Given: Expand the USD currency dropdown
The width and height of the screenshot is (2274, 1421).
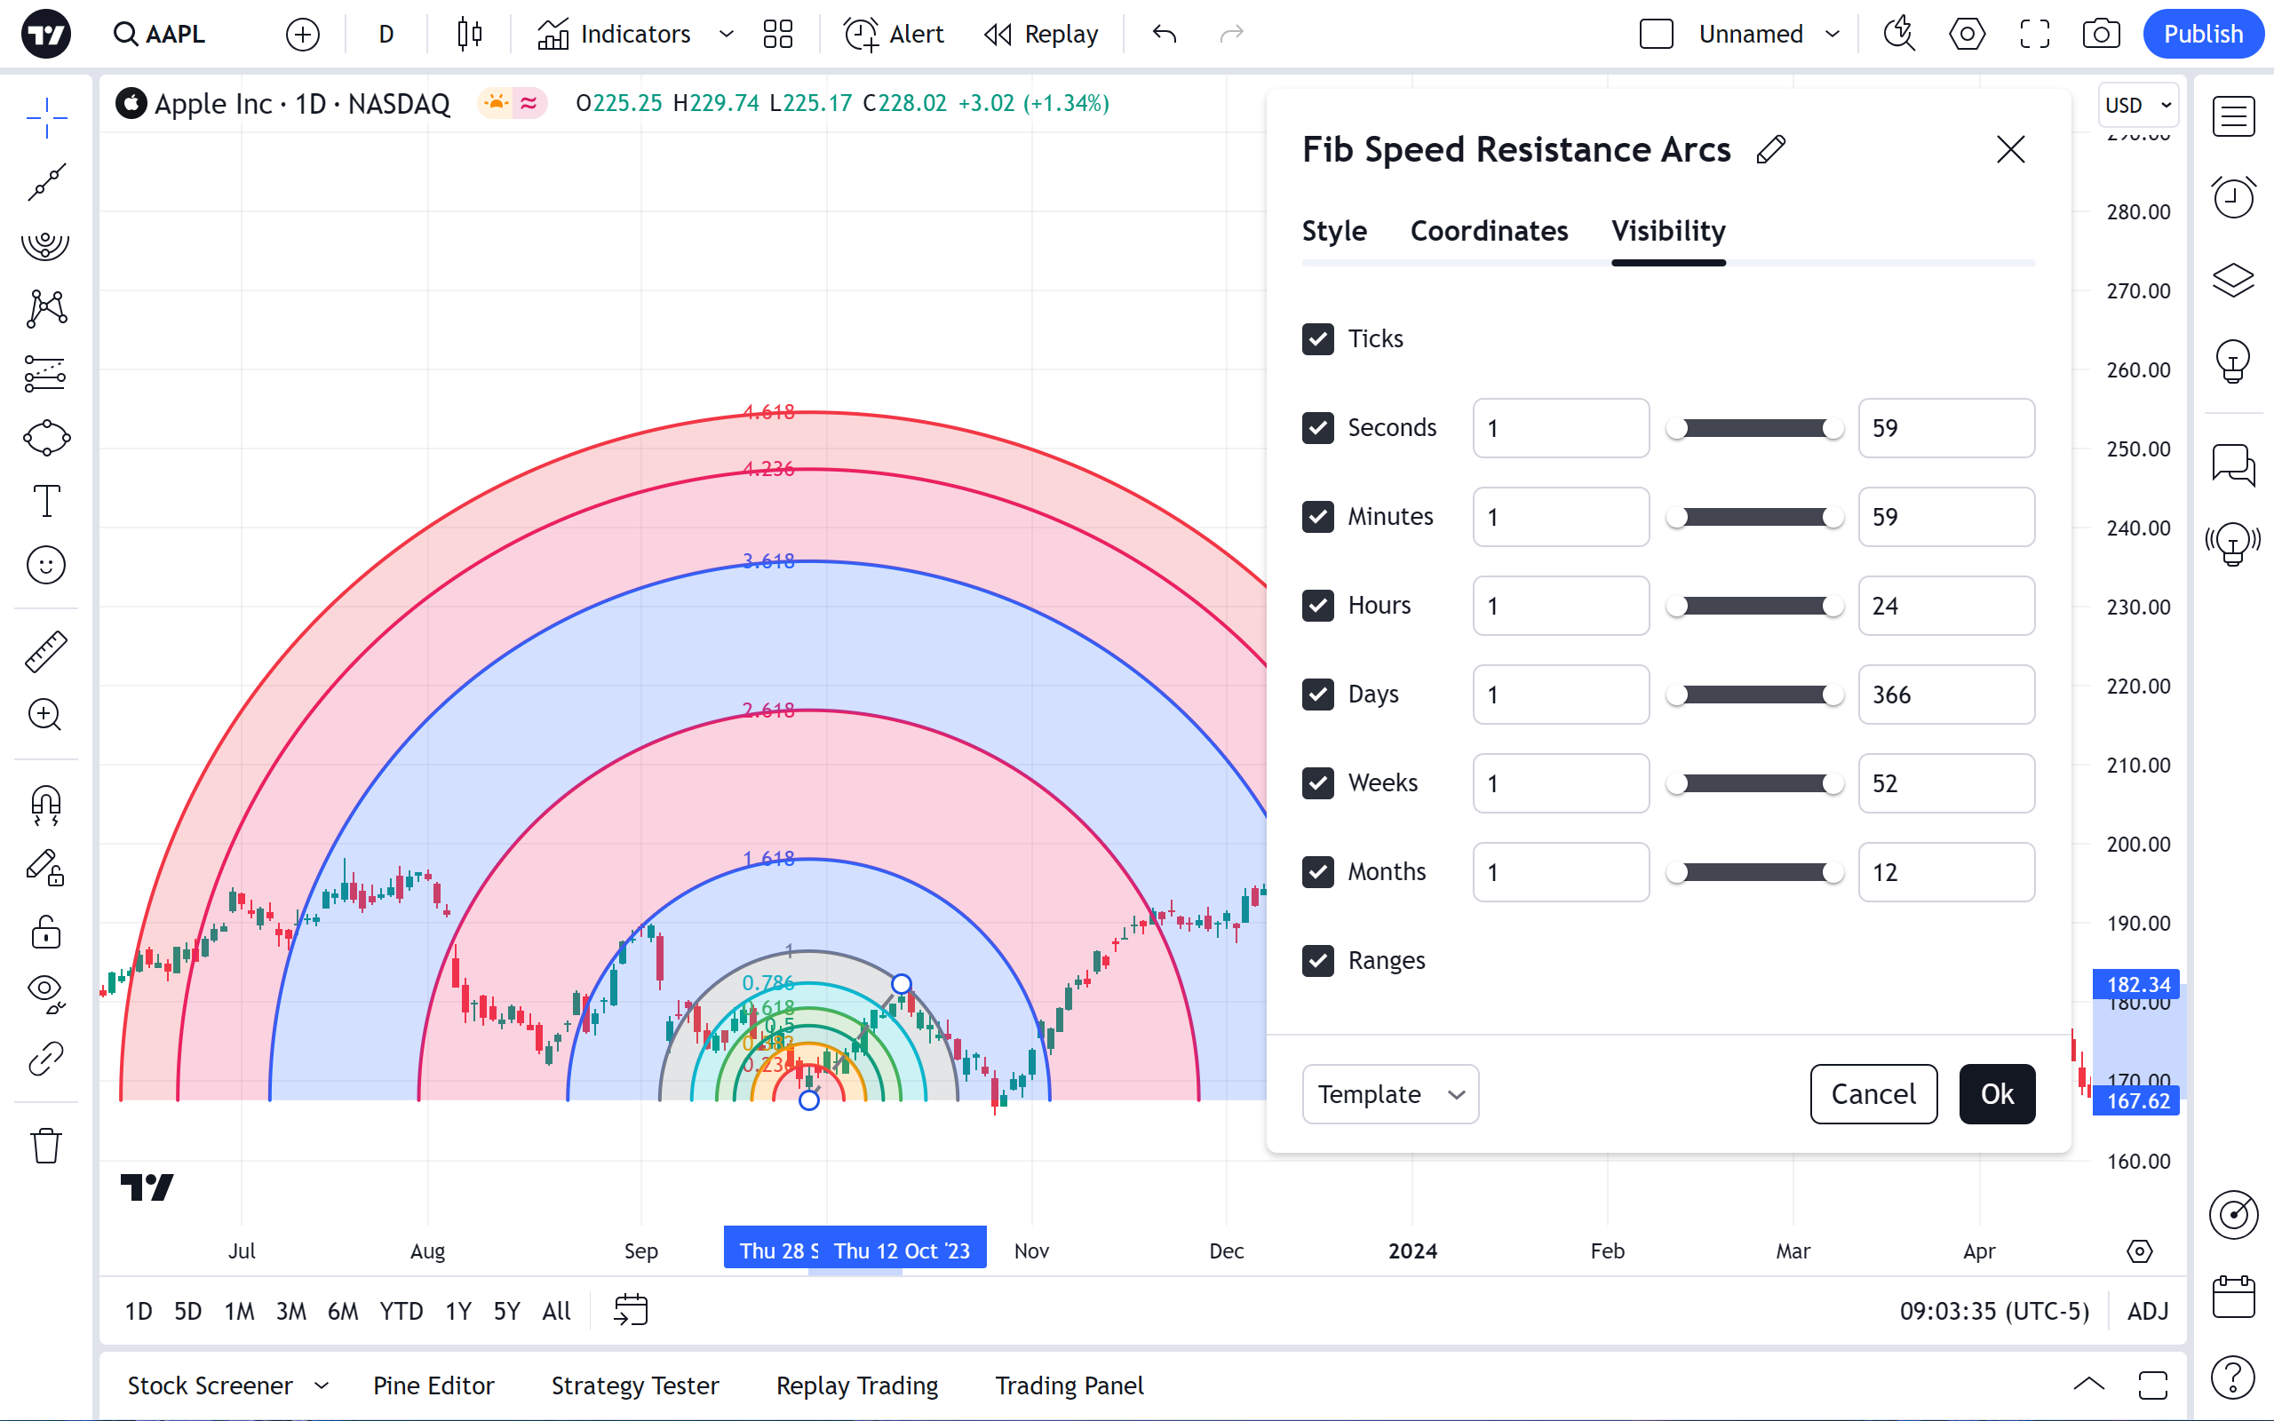Looking at the screenshot, I should [2138, 106].
